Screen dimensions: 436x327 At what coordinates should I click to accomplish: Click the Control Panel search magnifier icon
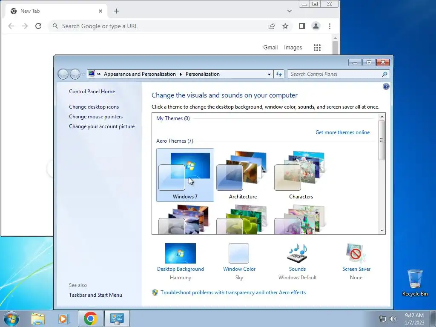coord(384,74)
